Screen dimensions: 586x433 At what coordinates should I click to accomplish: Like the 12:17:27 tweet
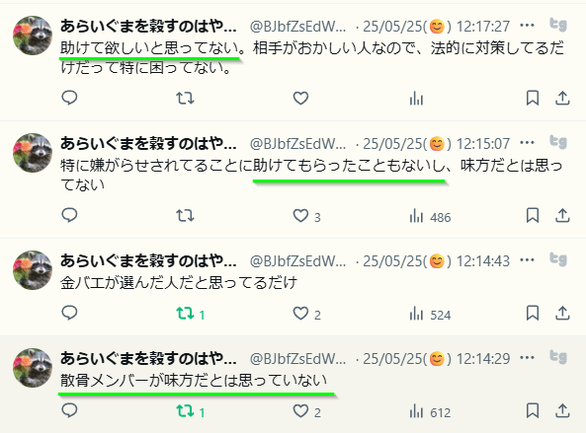click(x=300, y=98)
